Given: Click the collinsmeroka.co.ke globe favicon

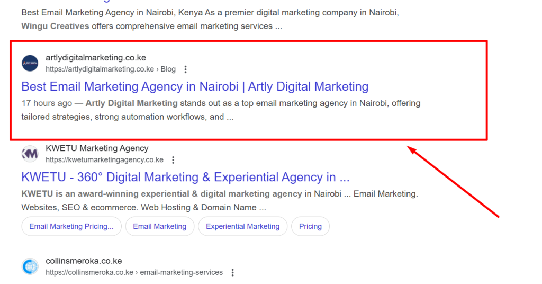Looking at the screenshot, I should click(30, 267).
